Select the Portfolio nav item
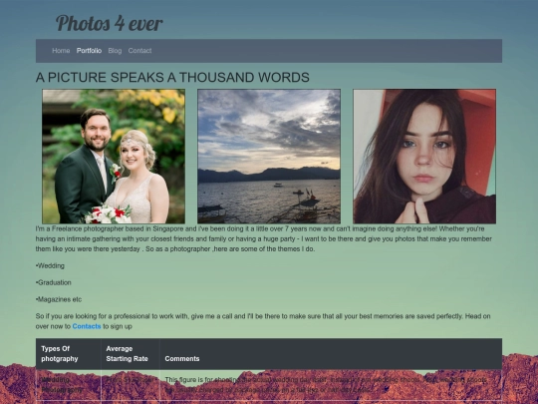Image resolution: width=538 pixels, height=404 pixels. pos(89,51)
